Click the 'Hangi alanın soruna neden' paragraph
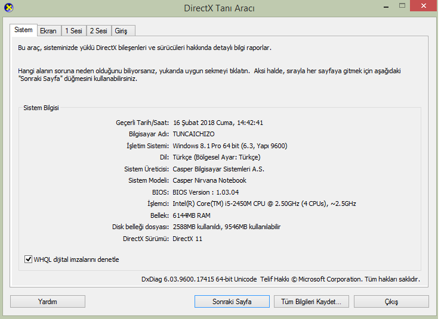Screen dimensions: 441x319 click(209, 74)
